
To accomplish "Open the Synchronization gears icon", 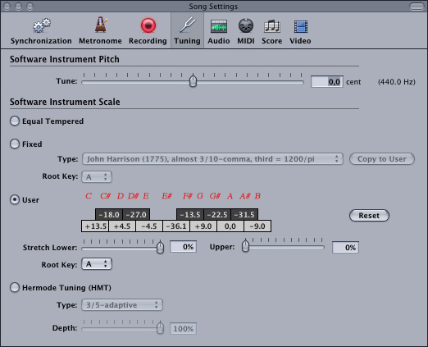I will [x=42, y=25].
